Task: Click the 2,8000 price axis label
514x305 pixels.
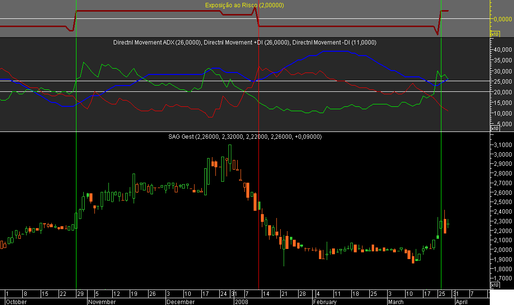Action: tap(503, 173)
